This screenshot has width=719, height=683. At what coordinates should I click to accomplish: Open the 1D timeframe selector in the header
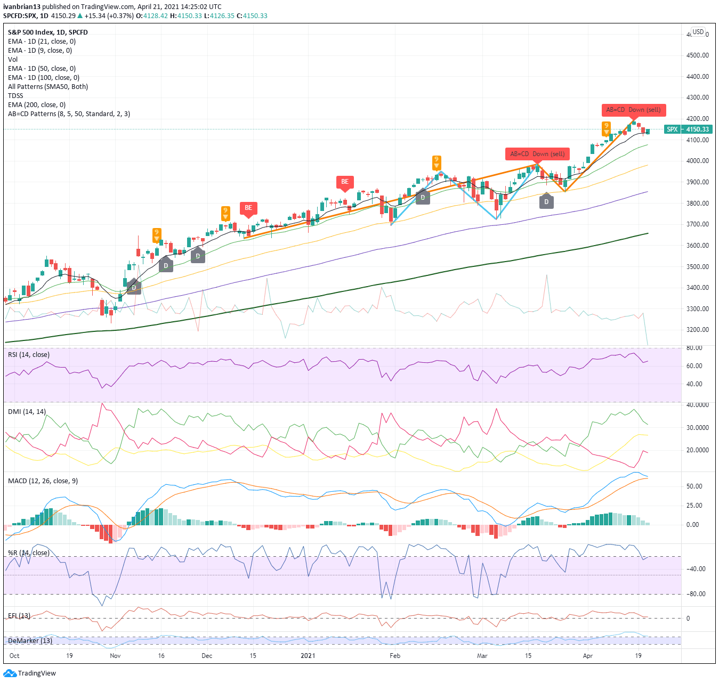coord(44,16)
